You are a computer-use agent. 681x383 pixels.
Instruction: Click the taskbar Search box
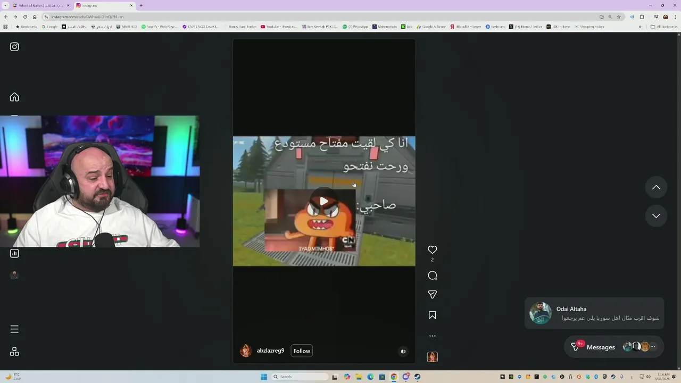click(301, 377)
